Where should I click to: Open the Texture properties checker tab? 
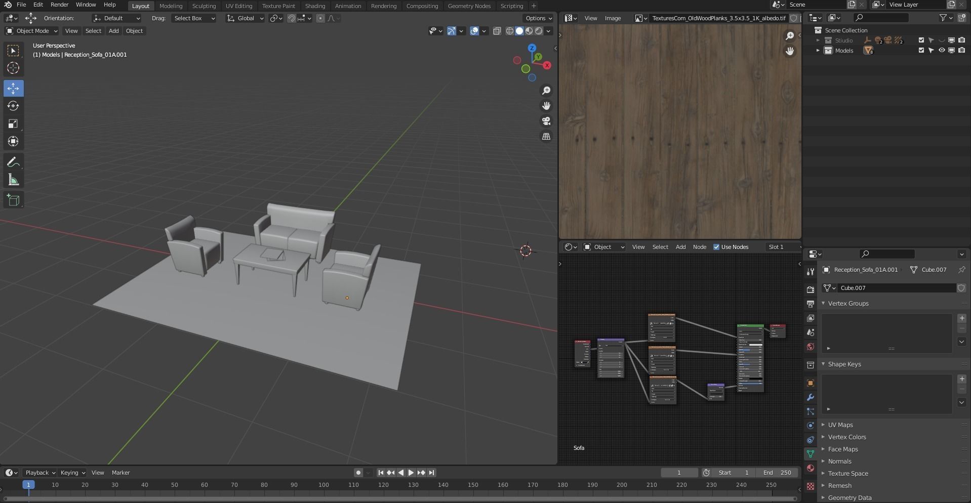pyautogui.click(x=811, y=486)
